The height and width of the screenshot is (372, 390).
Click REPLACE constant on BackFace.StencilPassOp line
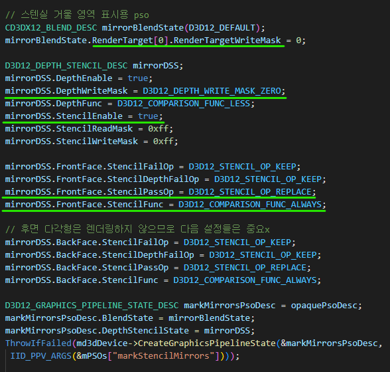point(245,267)
